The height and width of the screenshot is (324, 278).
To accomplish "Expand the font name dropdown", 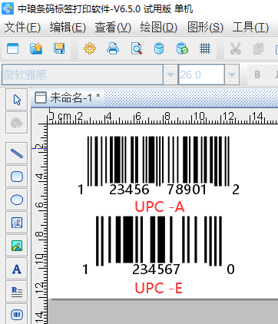I will [170, 74].
